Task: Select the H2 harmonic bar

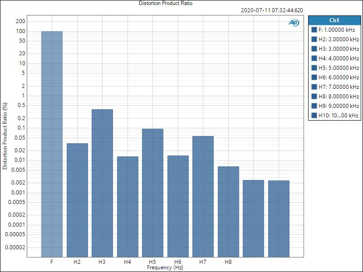Action: pyautogui.click(x=77, y=200)
